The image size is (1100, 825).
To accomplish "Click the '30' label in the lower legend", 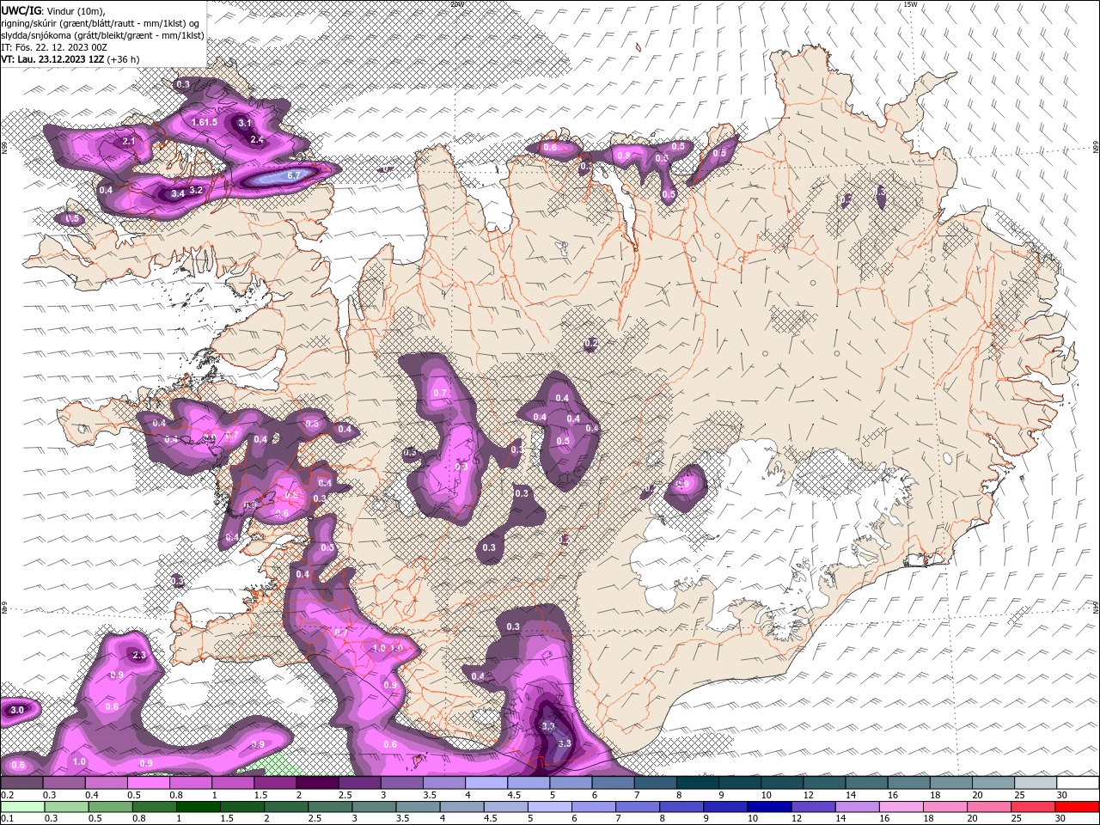I will 1062,819.
